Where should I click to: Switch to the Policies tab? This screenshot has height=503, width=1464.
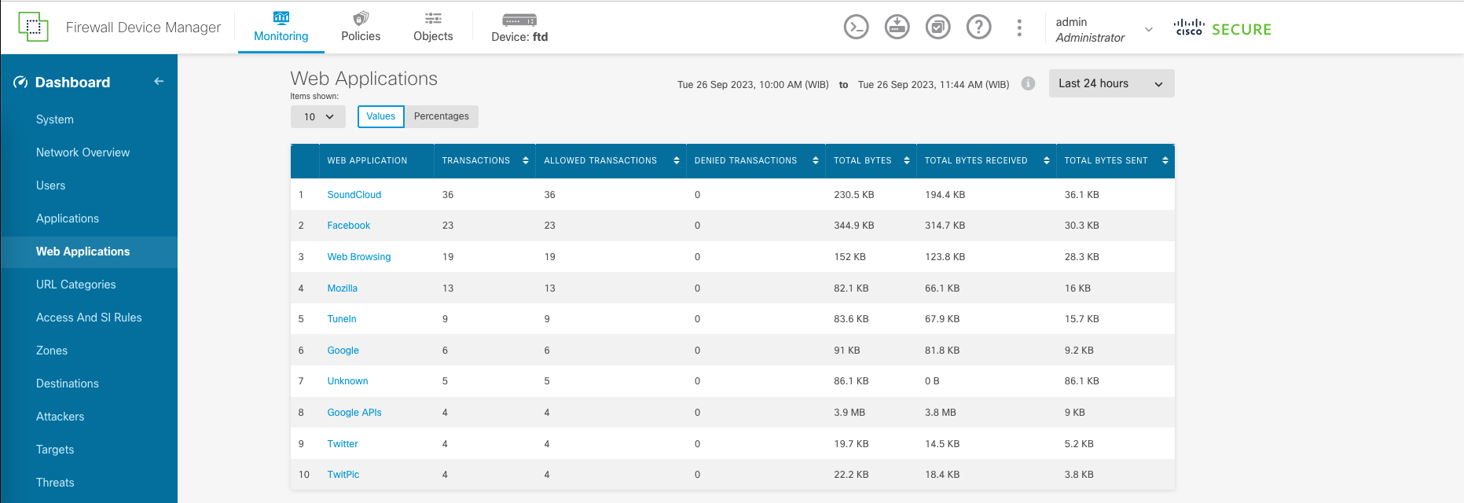click(x=361, y=28)
